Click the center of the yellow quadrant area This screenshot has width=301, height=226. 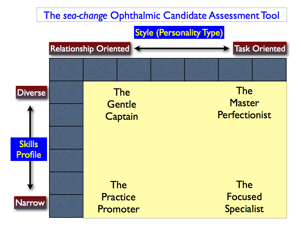(185, 150)
